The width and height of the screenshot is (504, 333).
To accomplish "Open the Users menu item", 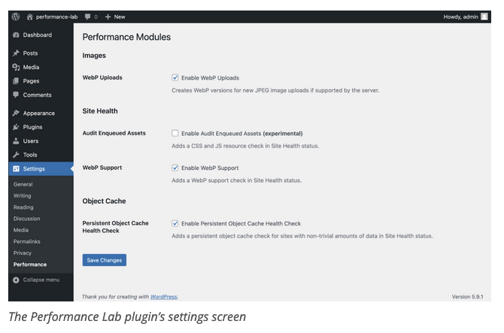I will tap(31, 141).
